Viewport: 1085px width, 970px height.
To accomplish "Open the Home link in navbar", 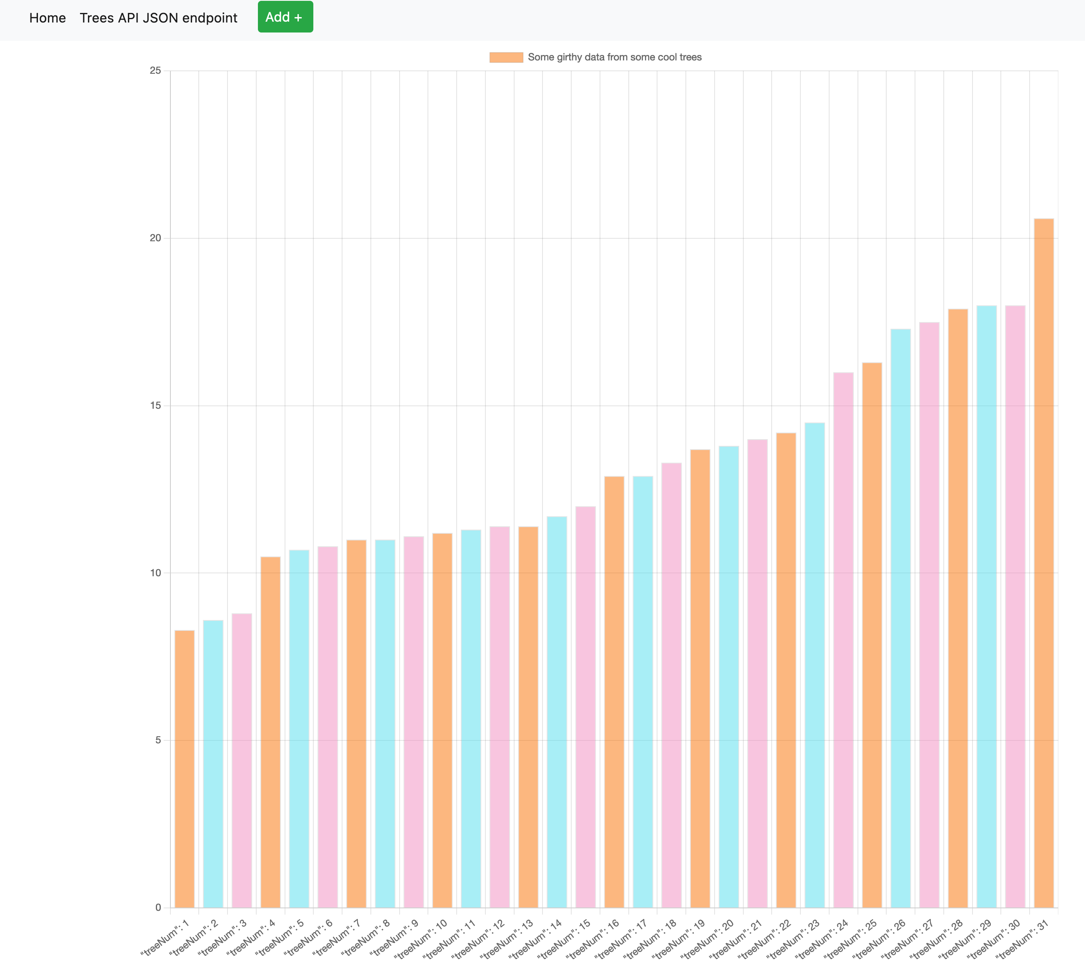I will (47, 17).
